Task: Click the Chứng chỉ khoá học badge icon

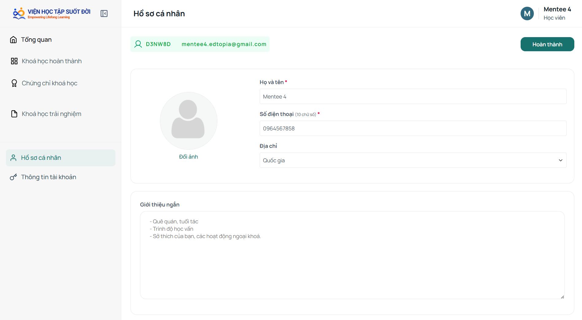Action: tap(14, 83)
